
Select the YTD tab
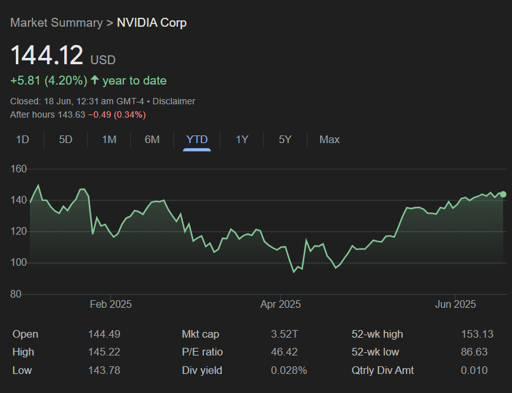(x=197, y=140)
